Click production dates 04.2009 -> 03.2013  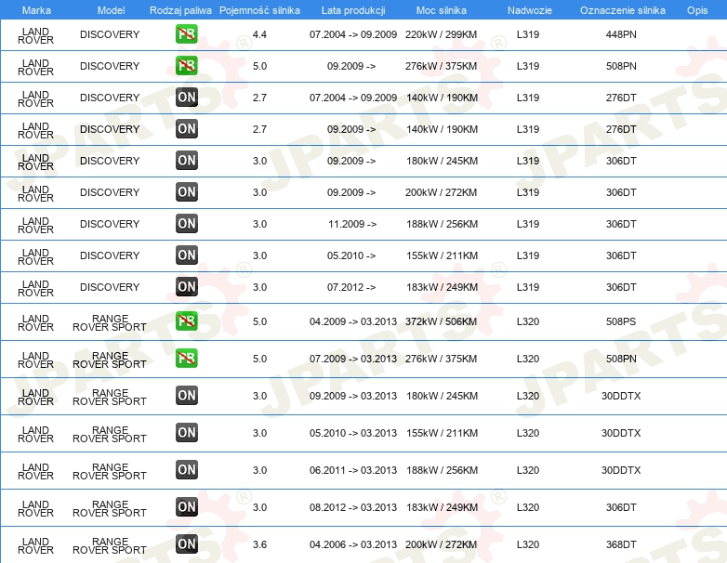tap(353, 321)
